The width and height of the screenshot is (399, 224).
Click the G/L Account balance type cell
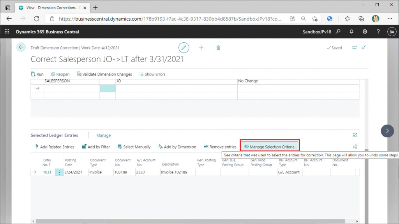290,172
